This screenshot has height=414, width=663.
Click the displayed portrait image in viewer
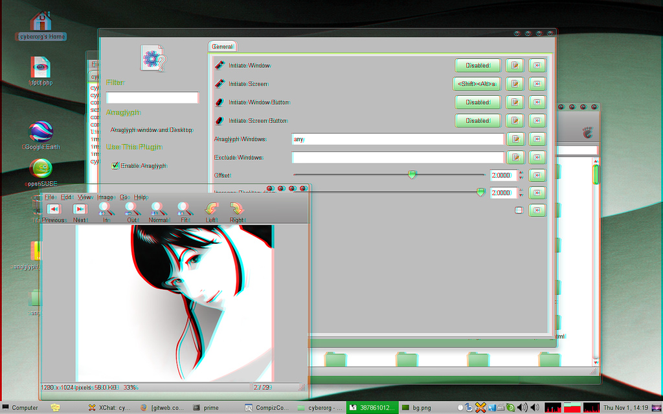click(175, 303)
